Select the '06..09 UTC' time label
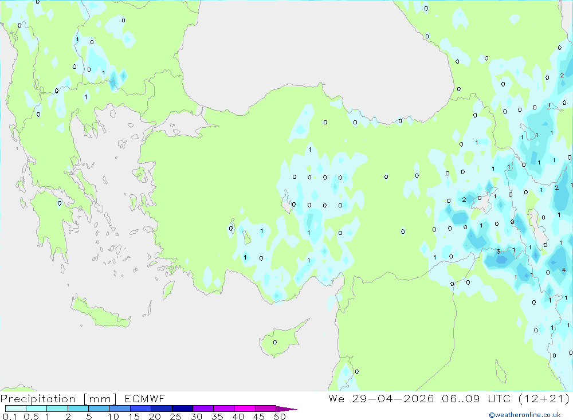Screen dimensions: 573x420 [476, 399]
